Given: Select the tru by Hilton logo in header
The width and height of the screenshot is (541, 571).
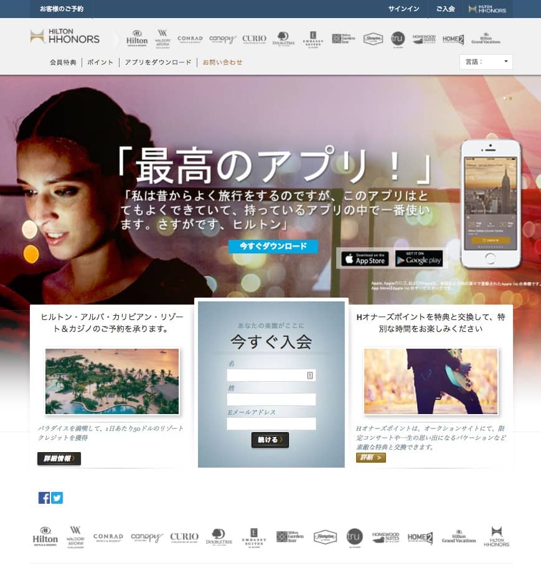Looking at the screenshot, I should point(398,39).
